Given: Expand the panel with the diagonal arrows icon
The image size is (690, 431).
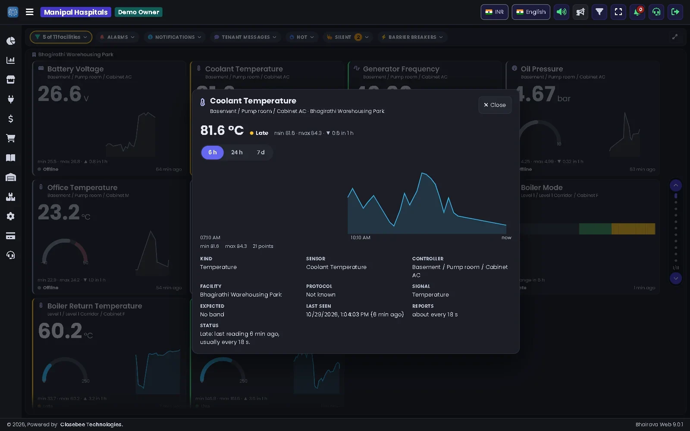Looking at the screenshot, I should coord(675,37).
